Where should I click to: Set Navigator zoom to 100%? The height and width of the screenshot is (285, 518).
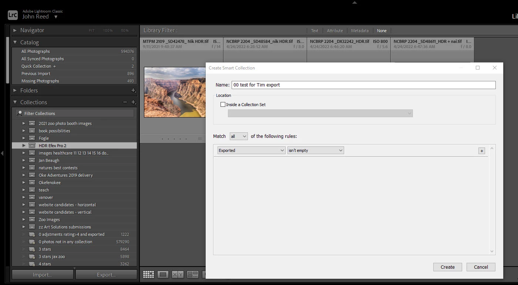(108, 30)
